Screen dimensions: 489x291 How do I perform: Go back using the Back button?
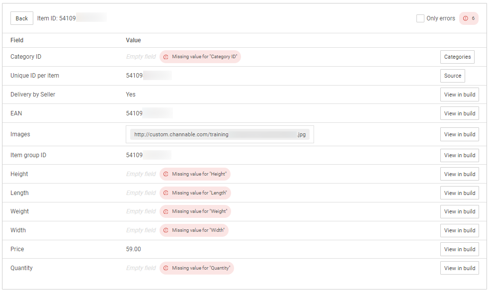click(22, 18)
